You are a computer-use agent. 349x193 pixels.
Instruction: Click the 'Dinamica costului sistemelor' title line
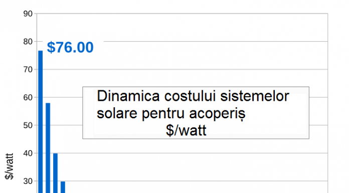(193, 96)
